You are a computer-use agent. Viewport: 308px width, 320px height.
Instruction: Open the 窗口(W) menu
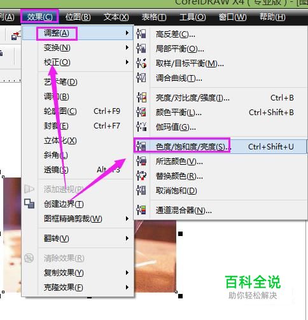[232, 17]
